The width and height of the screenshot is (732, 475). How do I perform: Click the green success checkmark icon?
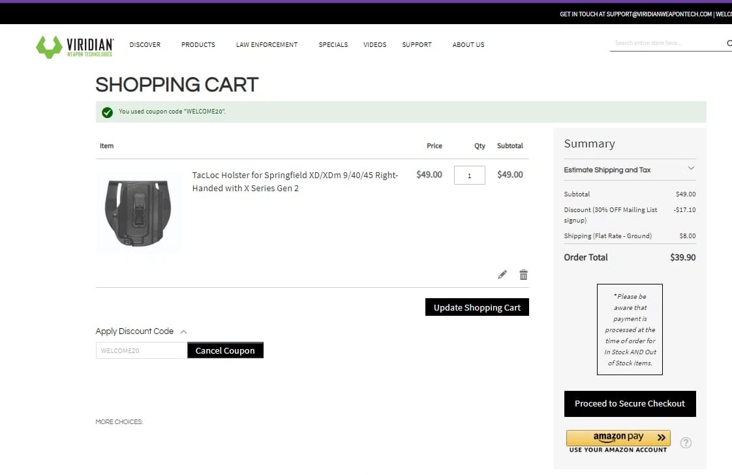(x=108, y=112)
